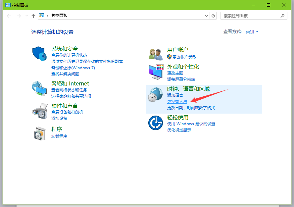The width and height of the screenshot is (294, 207).
Task: Click the 控制面板 breadcrumb in address bar
Action: click(60, 16)
